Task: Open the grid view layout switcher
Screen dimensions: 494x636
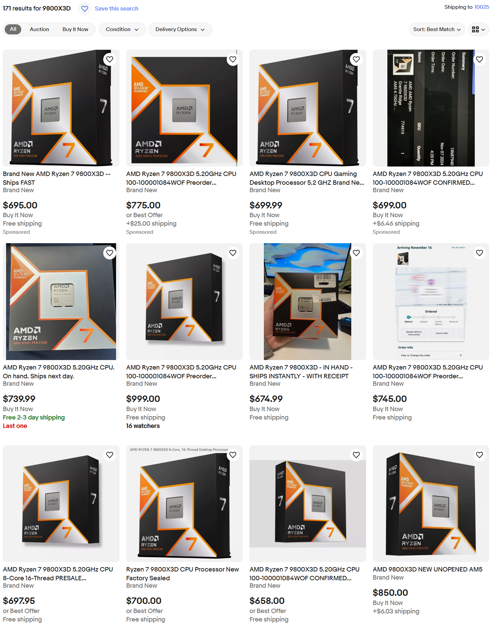Action: (478, 29)
